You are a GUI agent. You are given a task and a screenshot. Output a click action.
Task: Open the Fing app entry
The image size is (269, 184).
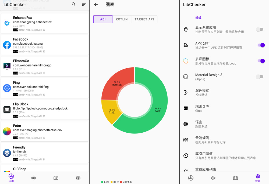pos(45,88)
